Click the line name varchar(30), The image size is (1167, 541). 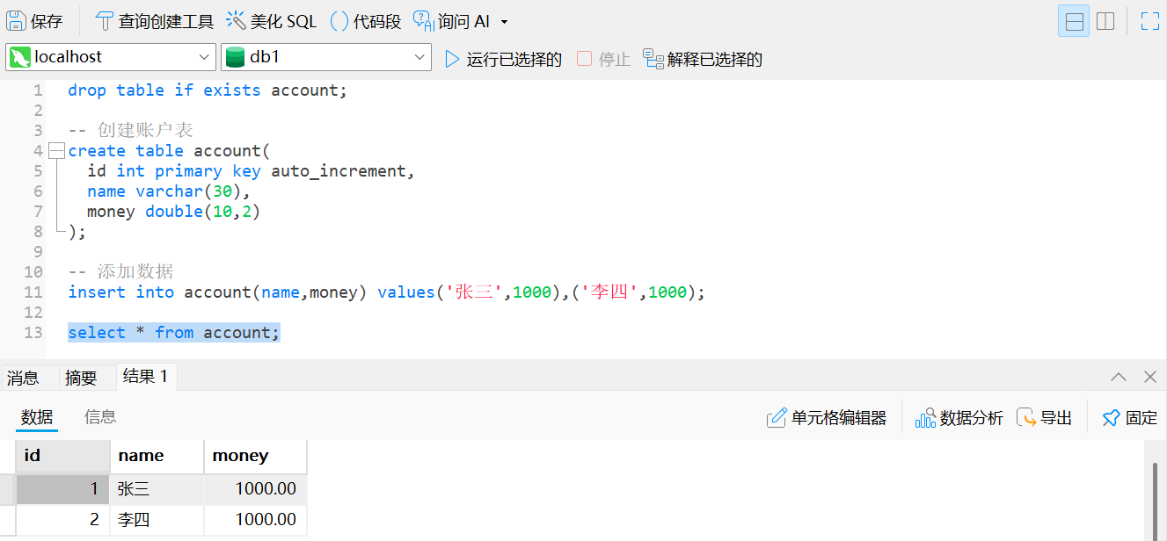169,191
